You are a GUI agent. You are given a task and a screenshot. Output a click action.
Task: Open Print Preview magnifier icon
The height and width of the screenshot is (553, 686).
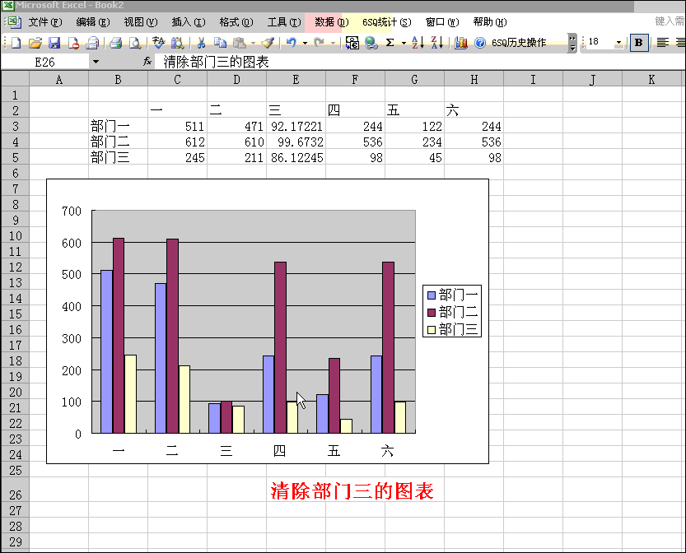(x=135, y=43)
